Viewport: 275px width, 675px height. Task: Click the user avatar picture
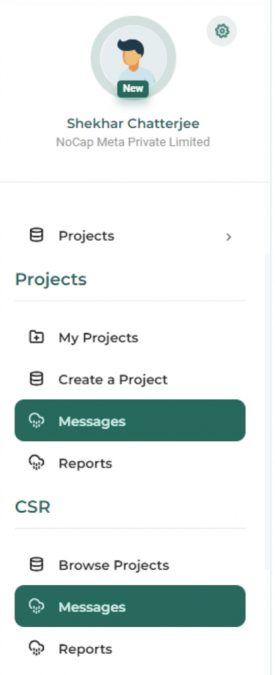pyautogui.click(x=133, y=58)
